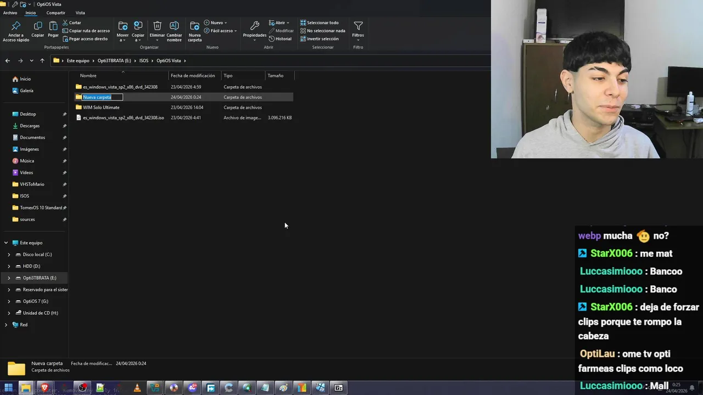Open recent locations dropdown arrow
The width and height of the screenshot is (703, 395).
[x=31, y=60]
